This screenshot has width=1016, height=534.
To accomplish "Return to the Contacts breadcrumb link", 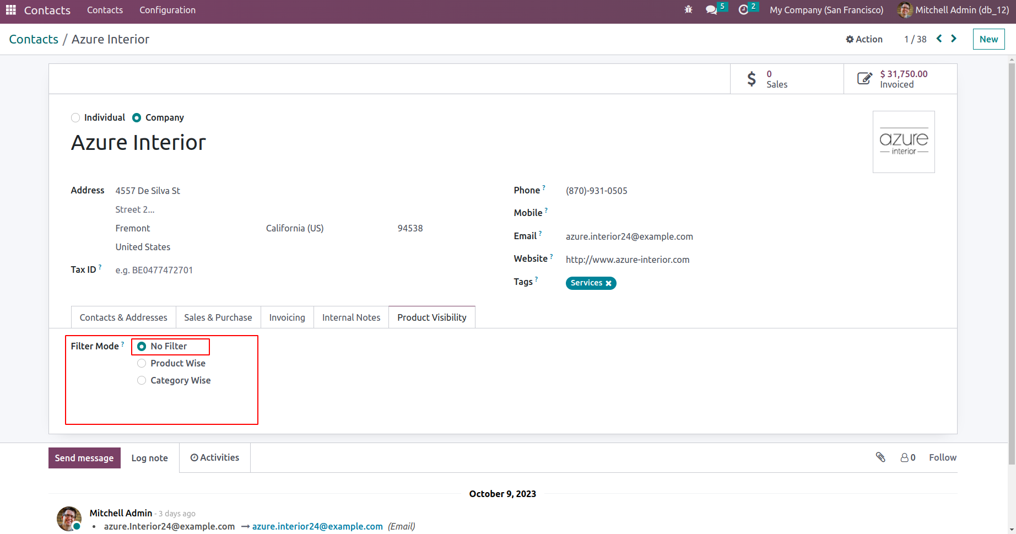I will pos(34,39).
